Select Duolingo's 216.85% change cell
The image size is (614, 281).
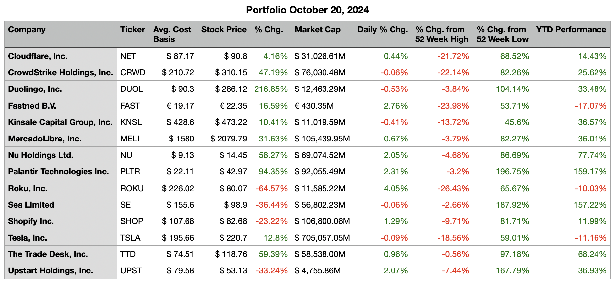click(x=271, y=89)
